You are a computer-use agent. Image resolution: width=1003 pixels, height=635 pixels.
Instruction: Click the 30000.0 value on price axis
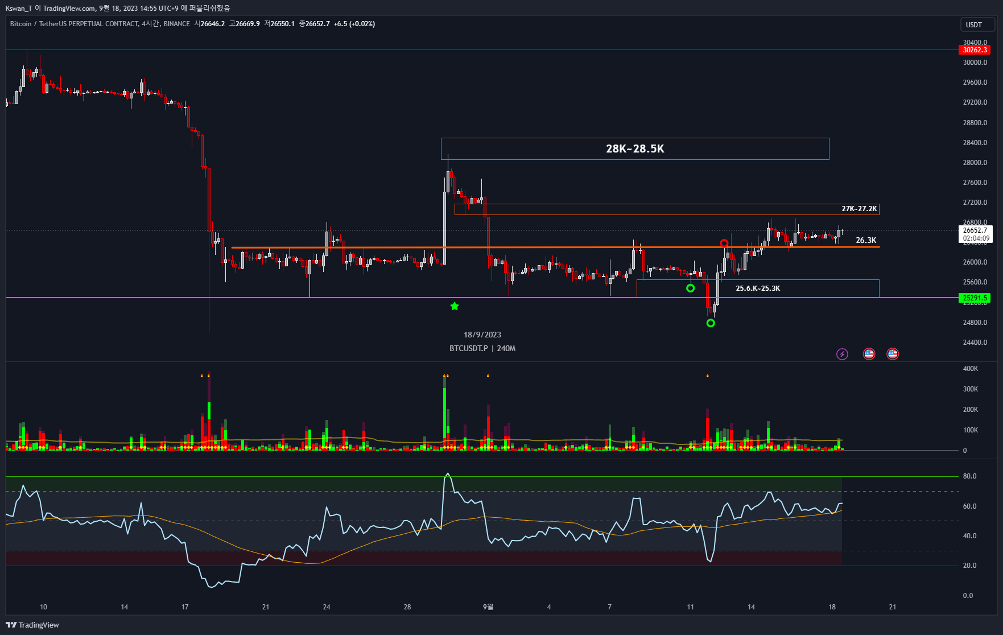pyautogui.click(x=975, y=63)
